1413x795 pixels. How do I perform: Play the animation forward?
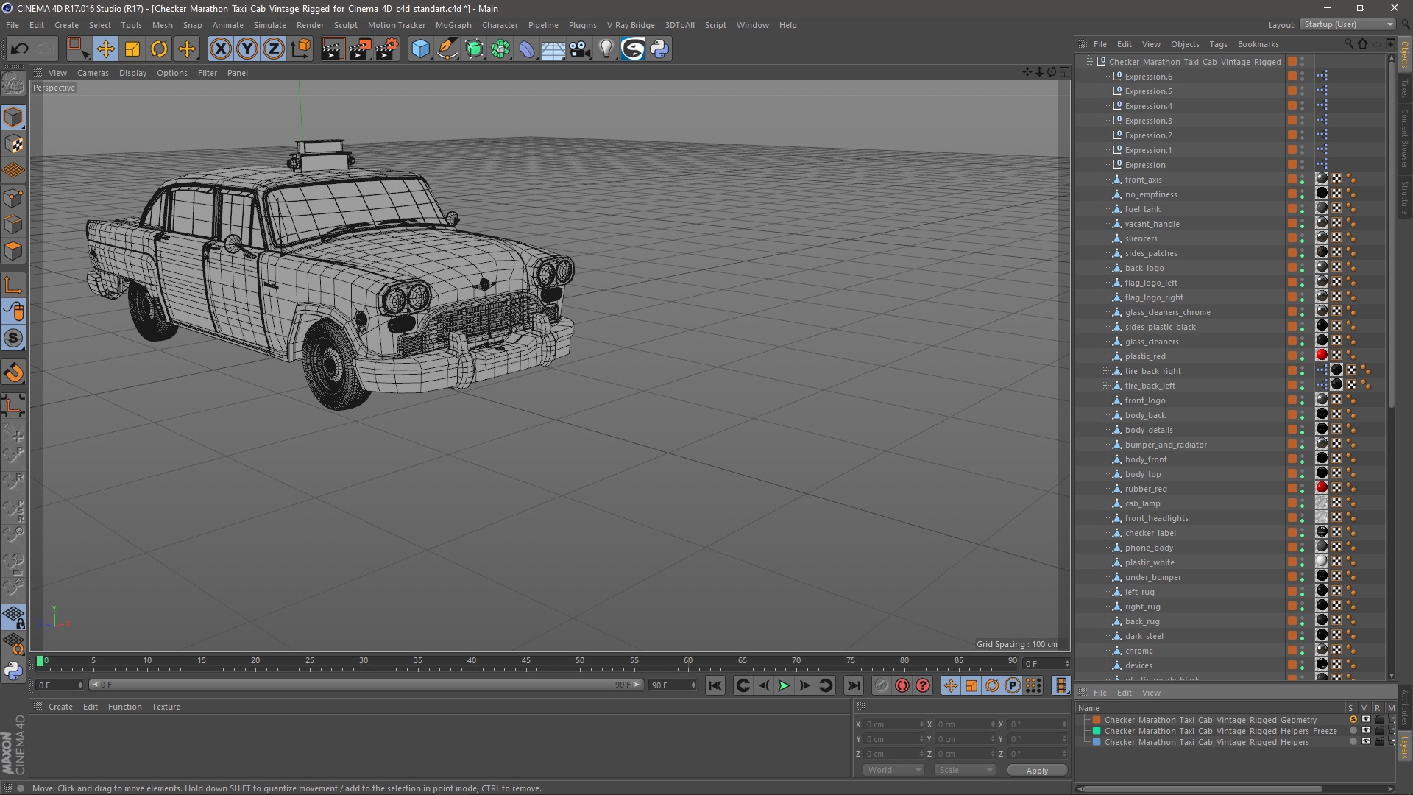tap(784, 685)
